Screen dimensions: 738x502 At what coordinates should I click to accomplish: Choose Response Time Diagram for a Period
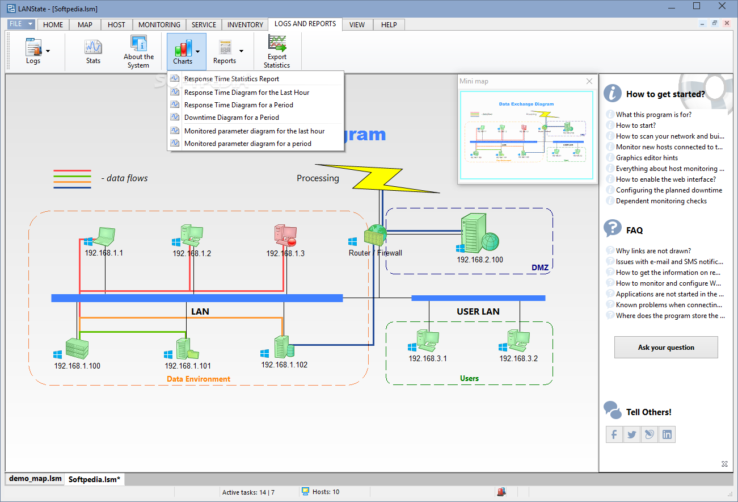255,104
